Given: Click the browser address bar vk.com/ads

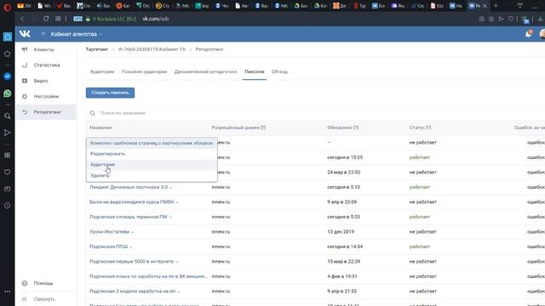Looking at the screenshot, I should (x=155, y=19).
